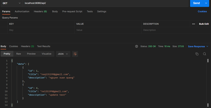Click the wrap lines icon
The image size is (211, 108).
click(x=75, y=54)
